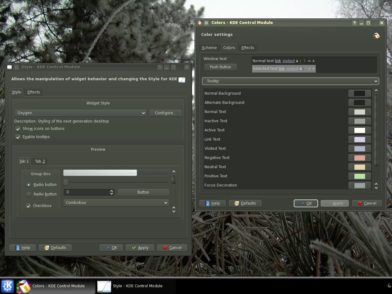Click Colors window titlebar app icon

[x=200, y=23]
